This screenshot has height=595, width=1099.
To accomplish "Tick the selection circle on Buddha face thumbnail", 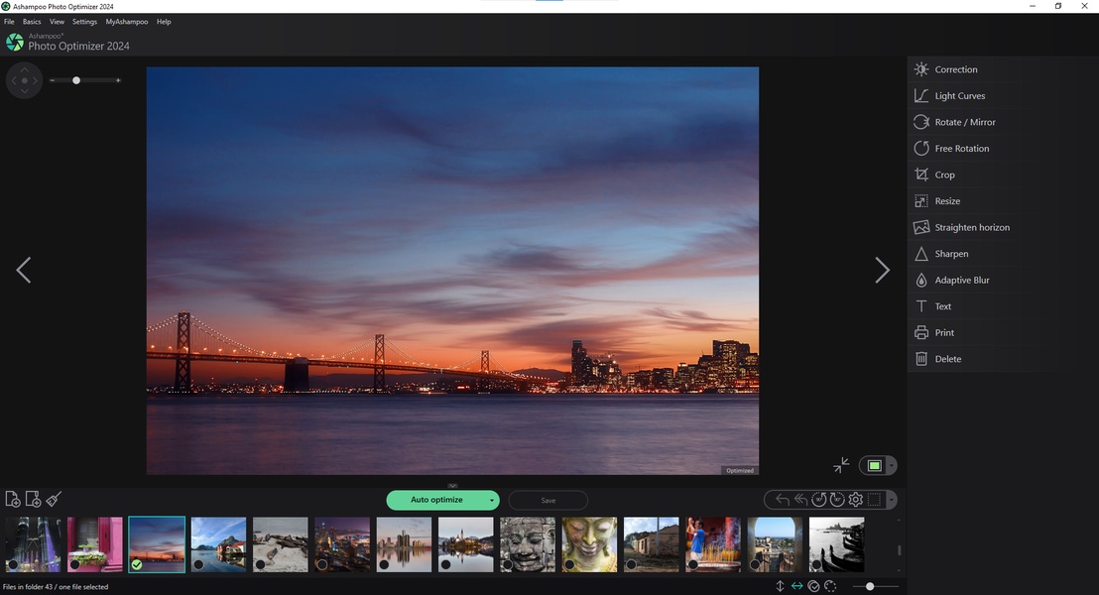I will click(x=569, y=564).
